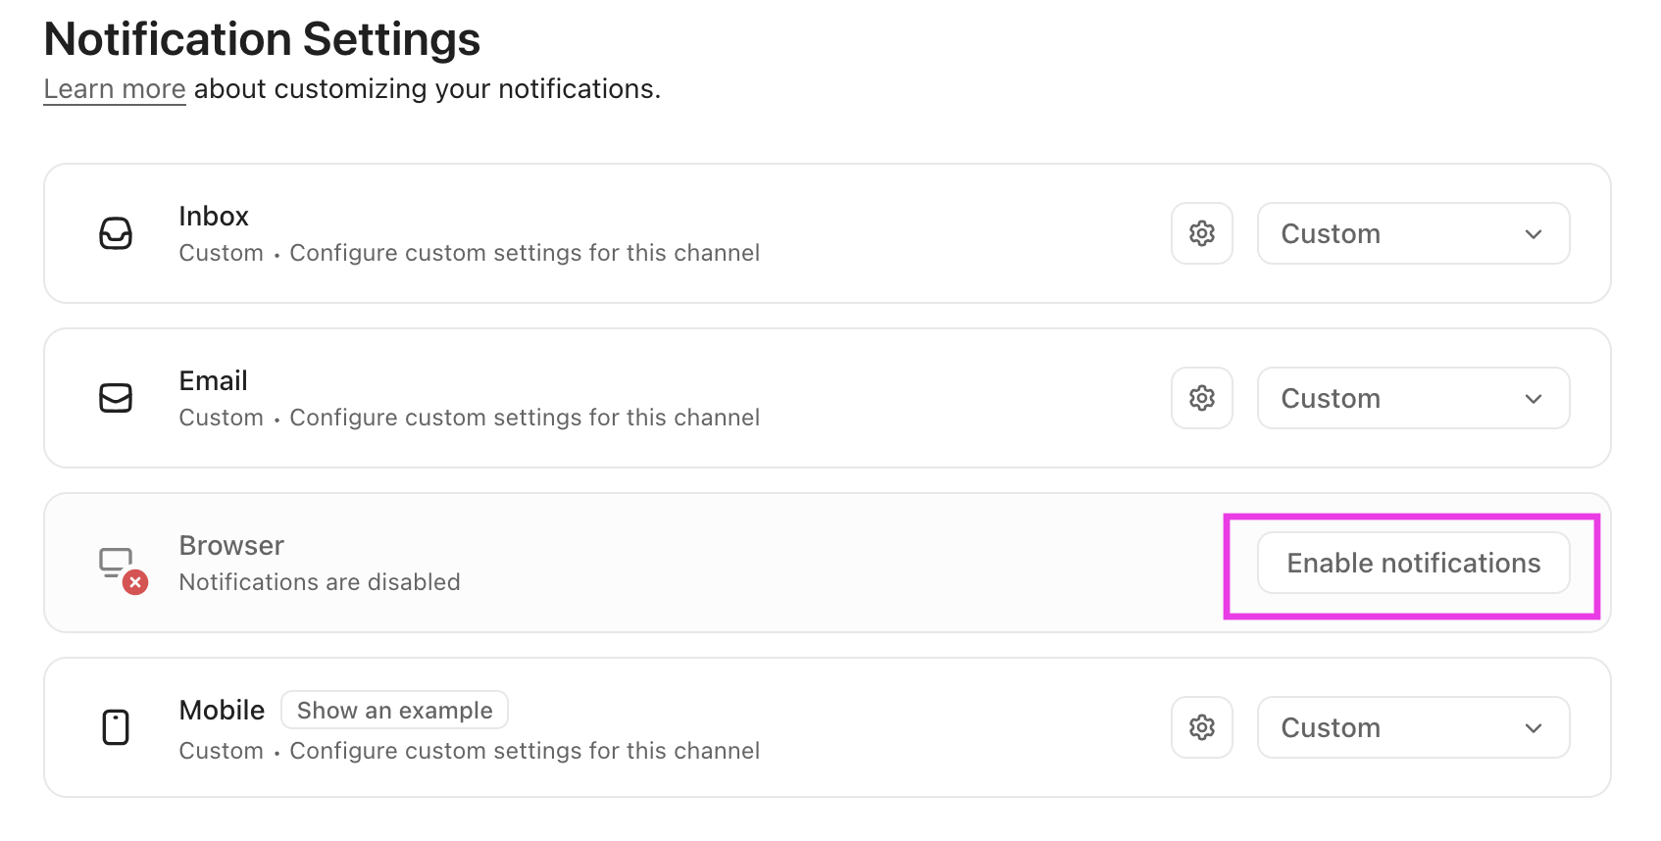Expand the Email Custom dropdown
This screenshot has width=1661, height=841.
1413,398
